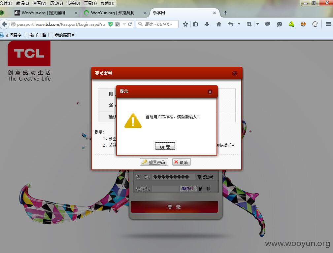Close the WooYun.org 提交漏洞 tab
The image size is (333, 253).
point(76,13)
